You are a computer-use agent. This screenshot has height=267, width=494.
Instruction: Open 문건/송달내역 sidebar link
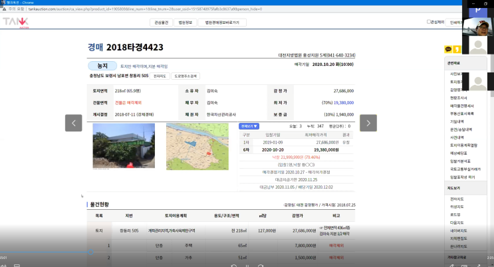click(461, 130)
